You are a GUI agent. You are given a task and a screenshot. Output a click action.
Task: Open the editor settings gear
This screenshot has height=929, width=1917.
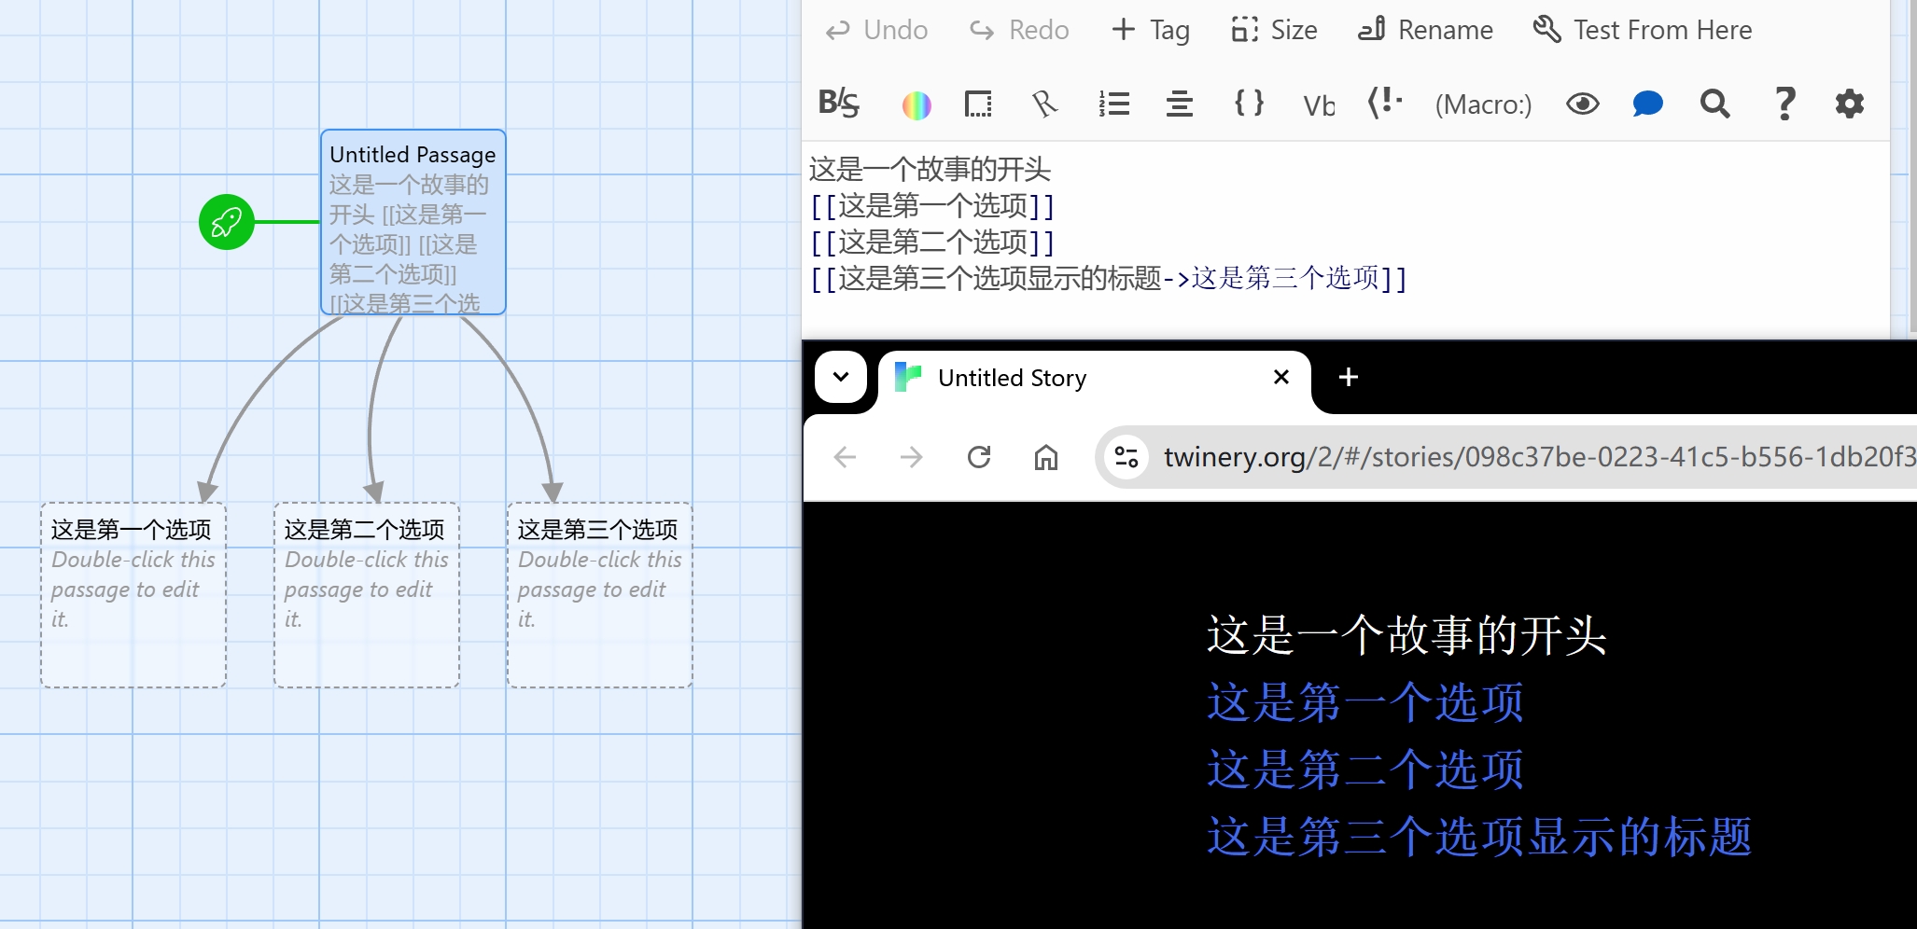pos(1849,104)
